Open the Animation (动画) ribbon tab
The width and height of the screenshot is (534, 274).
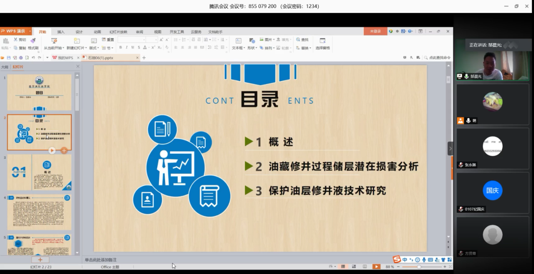click(x=97, y=32)
